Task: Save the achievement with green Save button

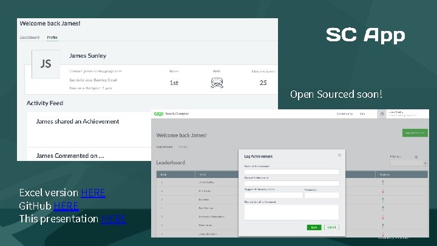Action: tap(314, 227)
